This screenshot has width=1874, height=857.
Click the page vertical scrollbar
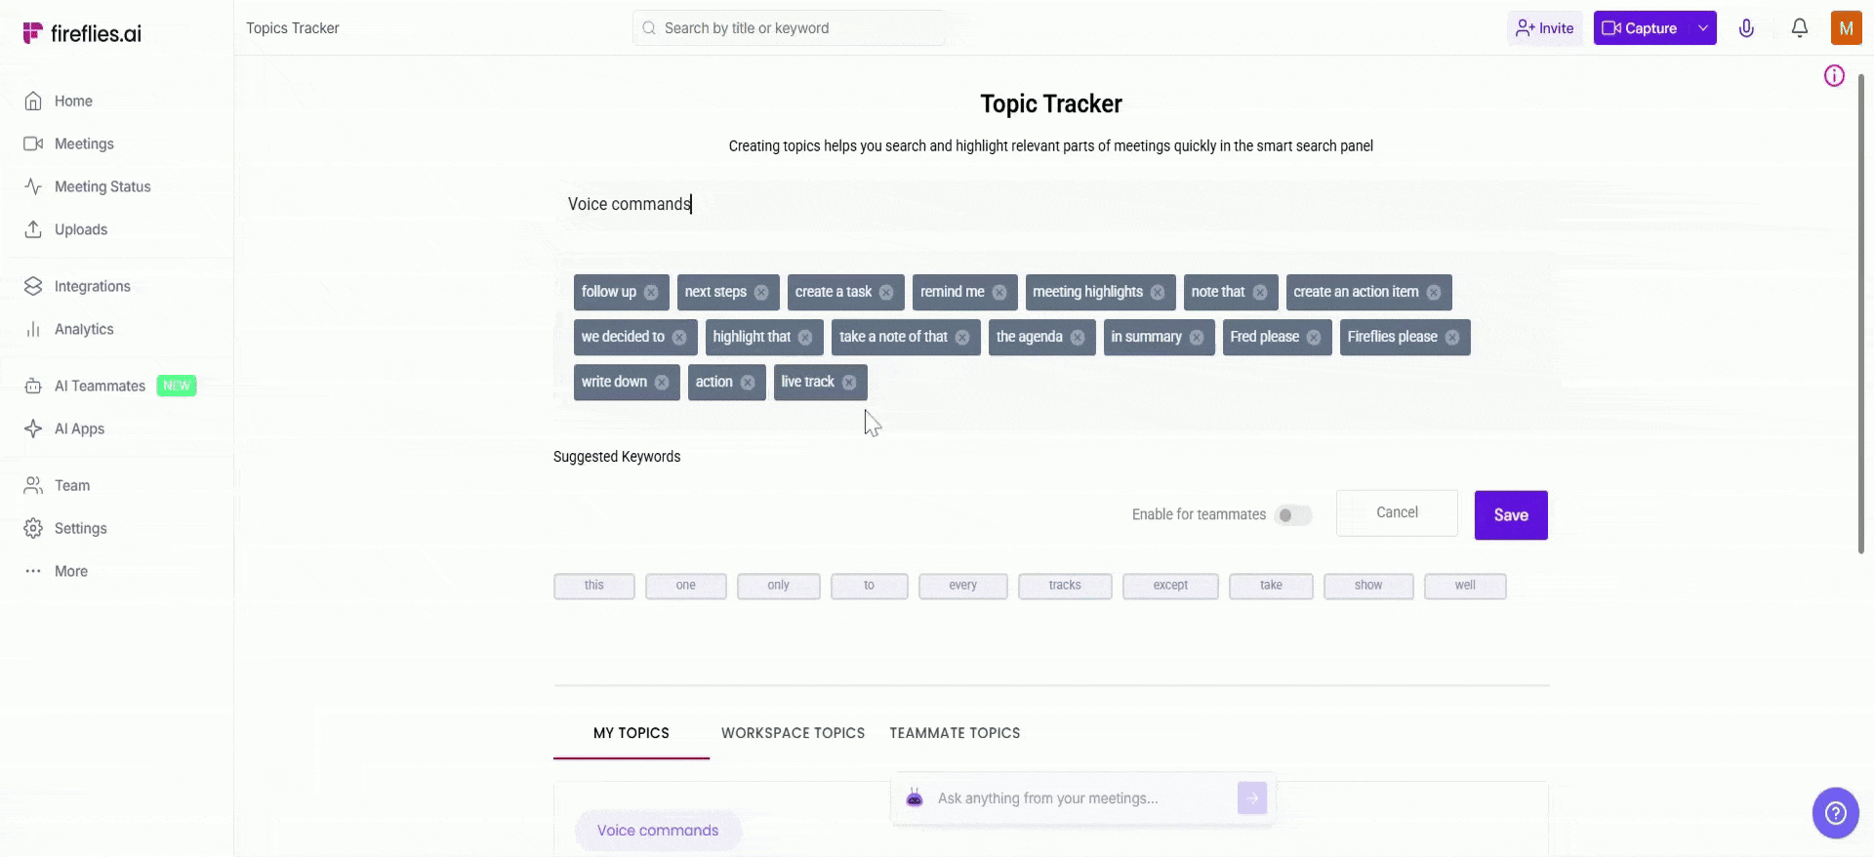pos(1860,312)
